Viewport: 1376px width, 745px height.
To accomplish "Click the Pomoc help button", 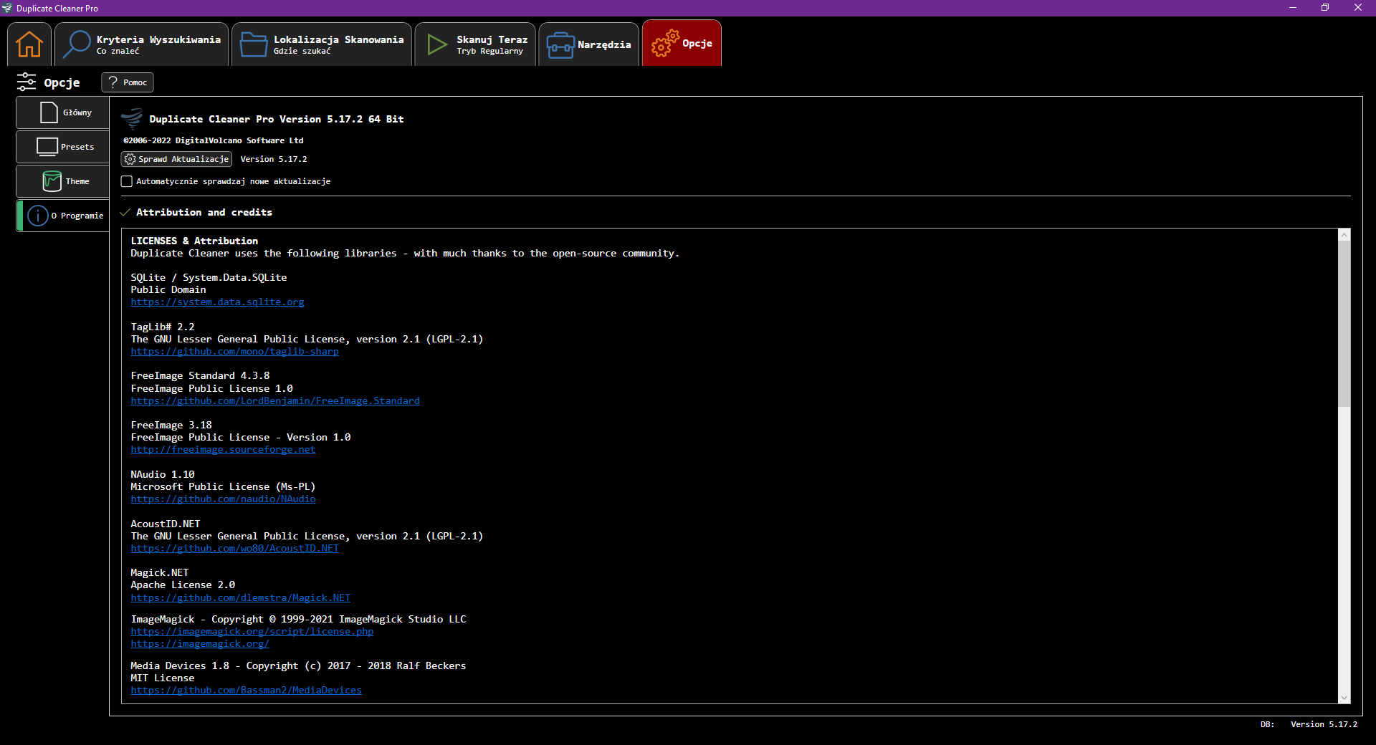I will pos(128,82).
